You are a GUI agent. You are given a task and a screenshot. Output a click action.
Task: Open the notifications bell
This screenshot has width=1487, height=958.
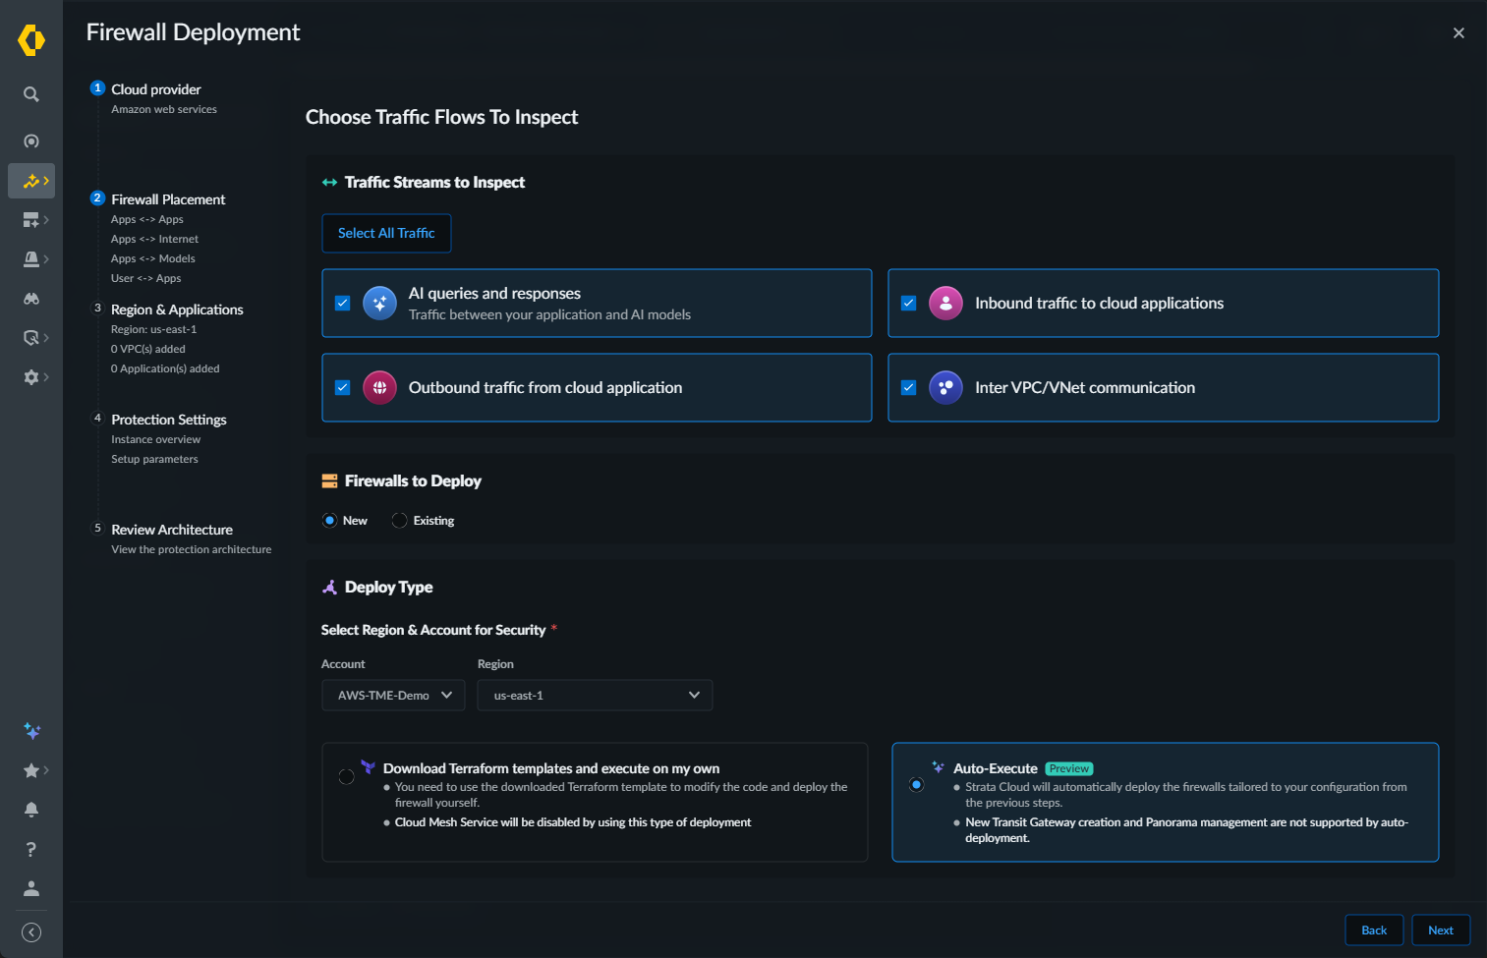[31, 810]
